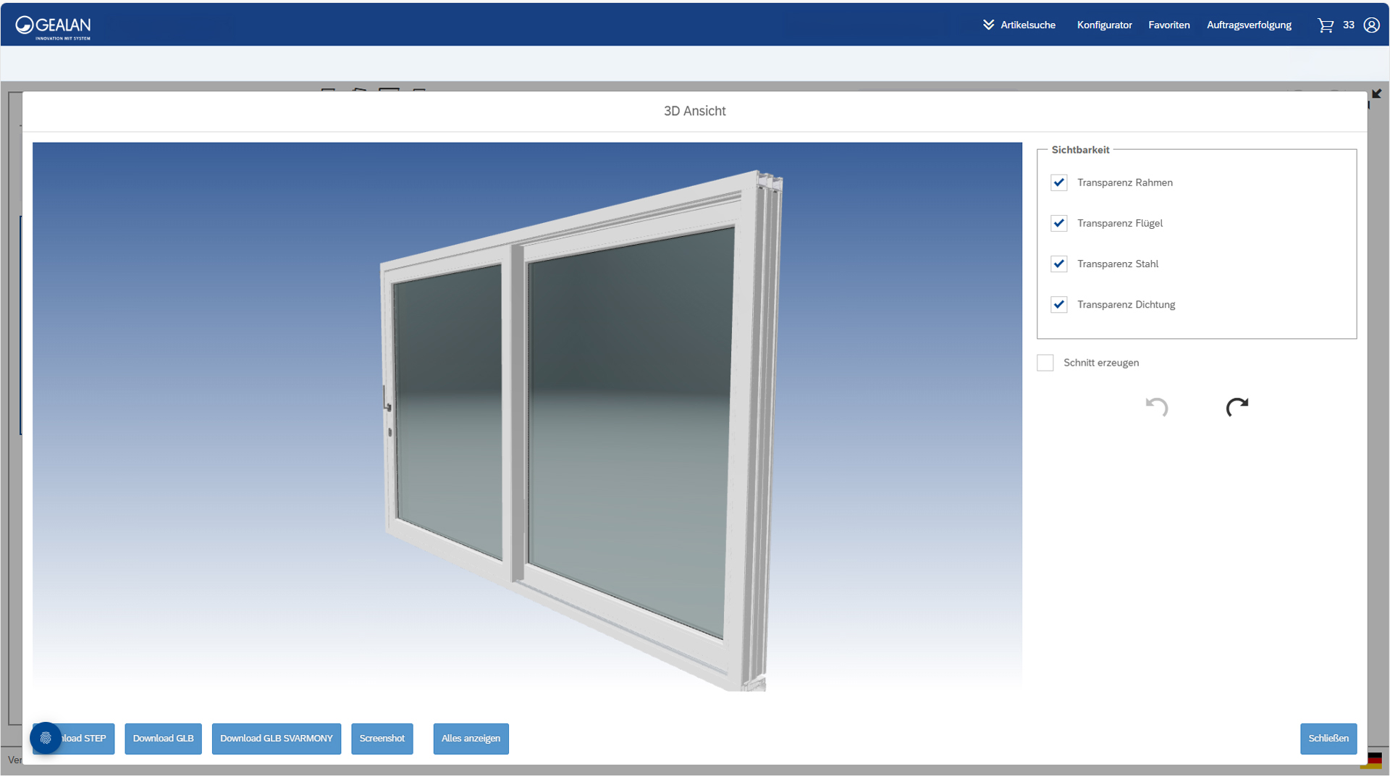Viewport: 1390px width, 782px height.
Task: Click Alles anzeigen button
Action: 471,739
